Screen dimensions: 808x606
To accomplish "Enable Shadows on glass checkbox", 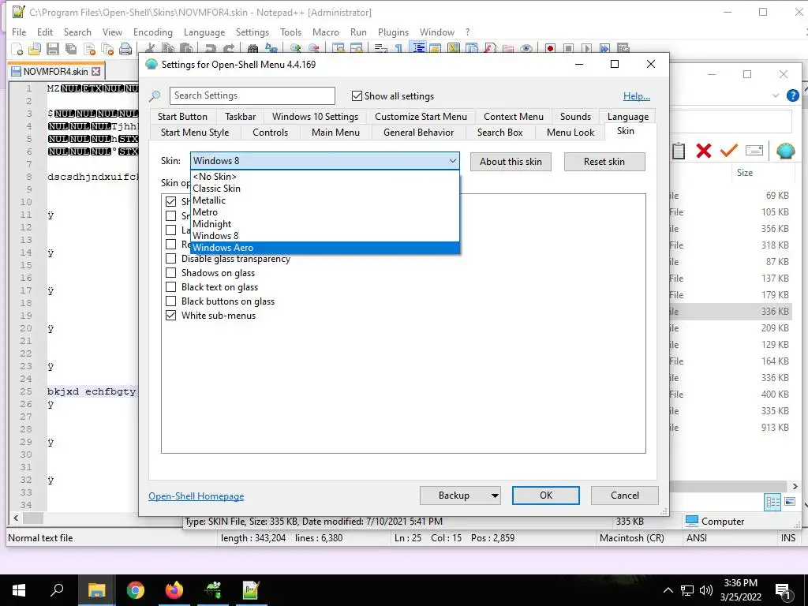I will coord(170,273).
